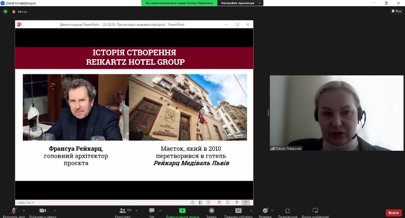Click the Запись record icon
This screenshot has width=405, height=218.
[212, 210]
